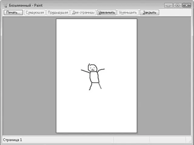
Task: Close the Paint window with X
Action: [186, 5]
